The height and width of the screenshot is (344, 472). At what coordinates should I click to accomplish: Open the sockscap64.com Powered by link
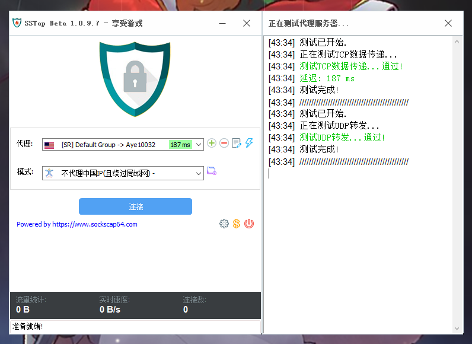[x=77, y=224]
